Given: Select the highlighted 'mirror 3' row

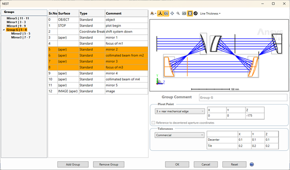Looking at the screenshot, I should pyautogui.click(x=98, y=61).
